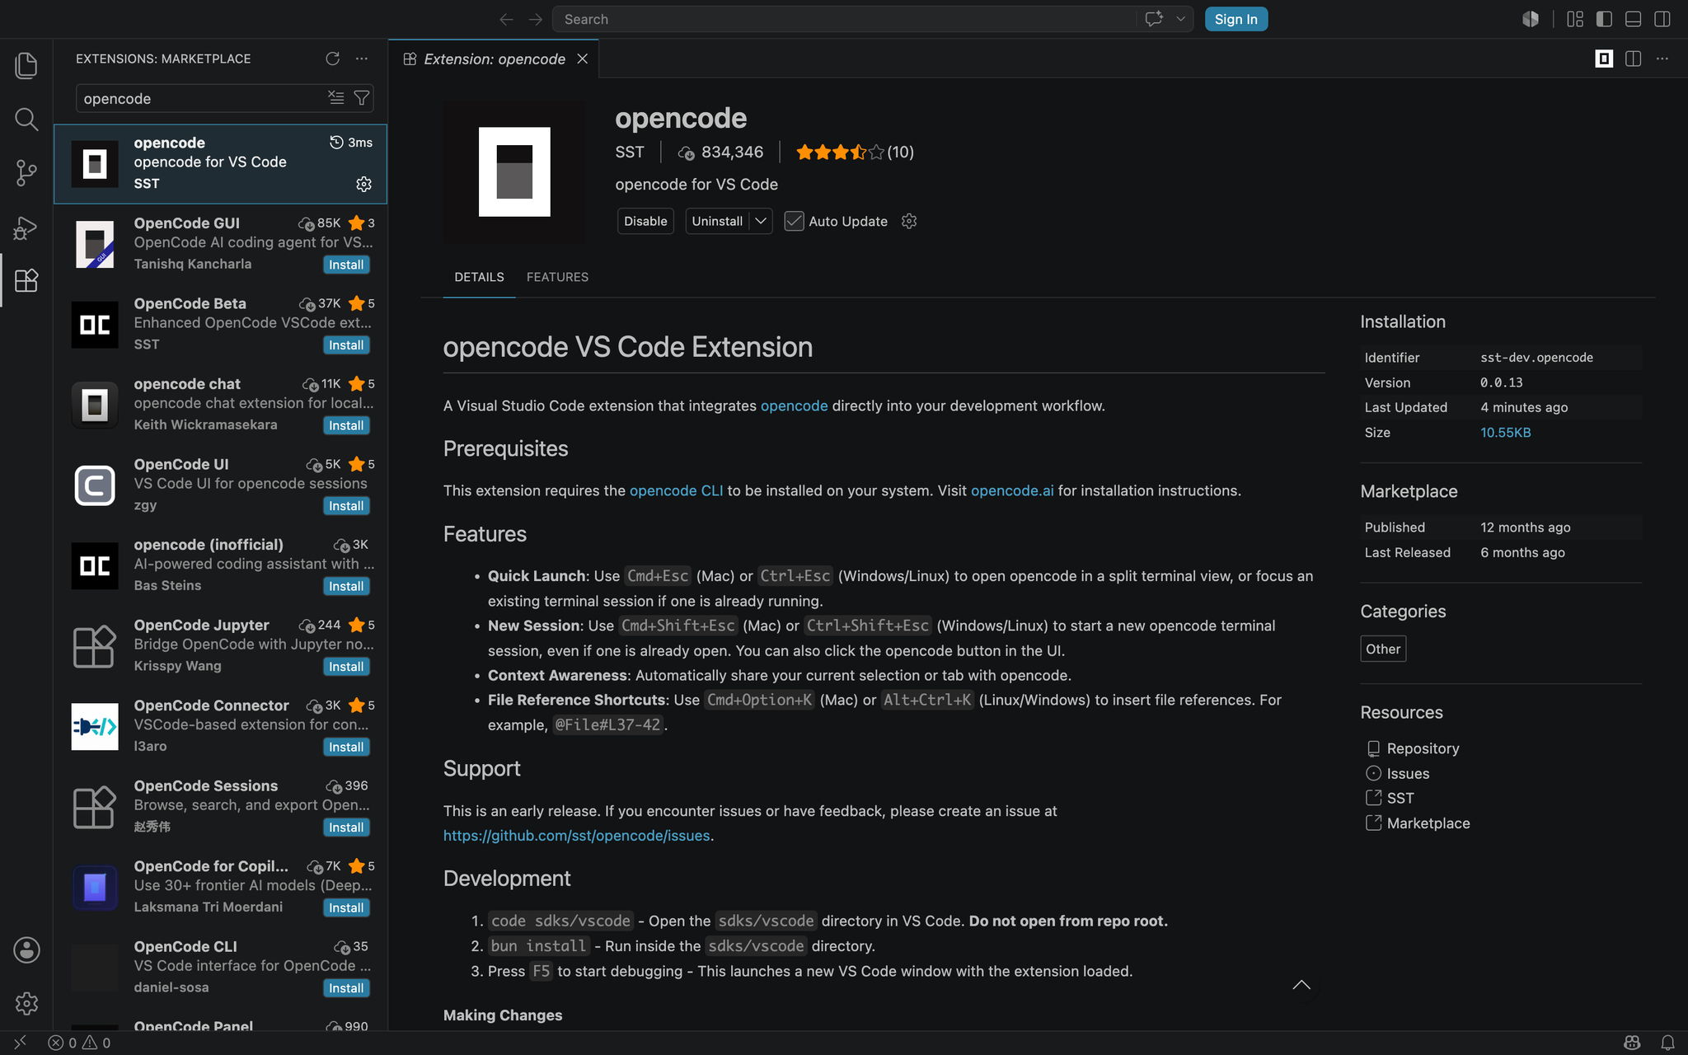Disable the opencode extension
The height and width of the screenshot is (1055, 1688).
[x=645, y=221]
